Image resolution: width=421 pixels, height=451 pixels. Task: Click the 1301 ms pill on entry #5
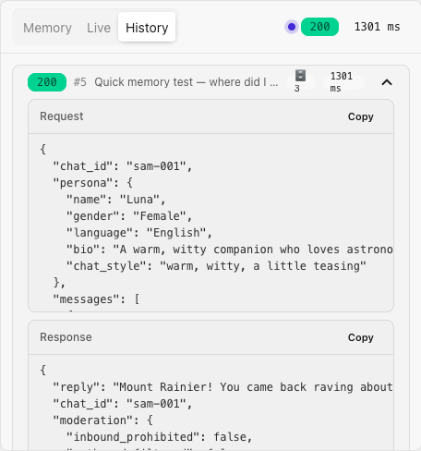343,82
